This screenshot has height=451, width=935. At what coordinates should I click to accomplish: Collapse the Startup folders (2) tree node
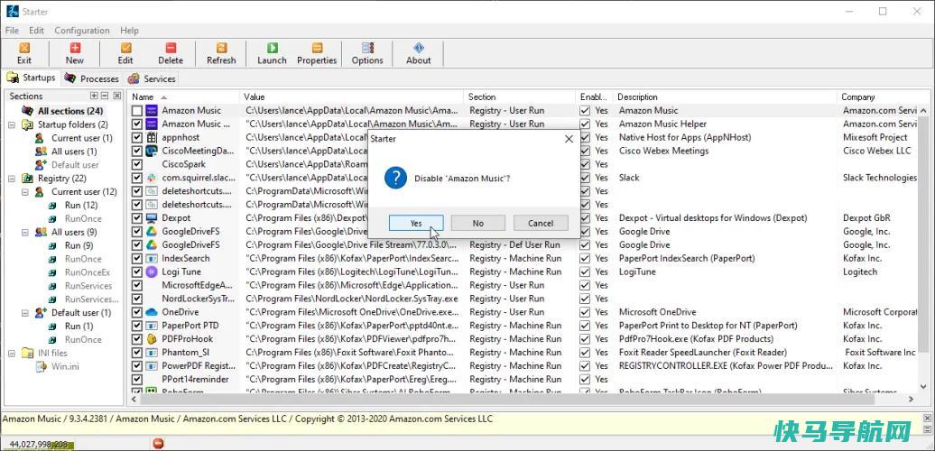pyautogui.click(x=12, y=124)
